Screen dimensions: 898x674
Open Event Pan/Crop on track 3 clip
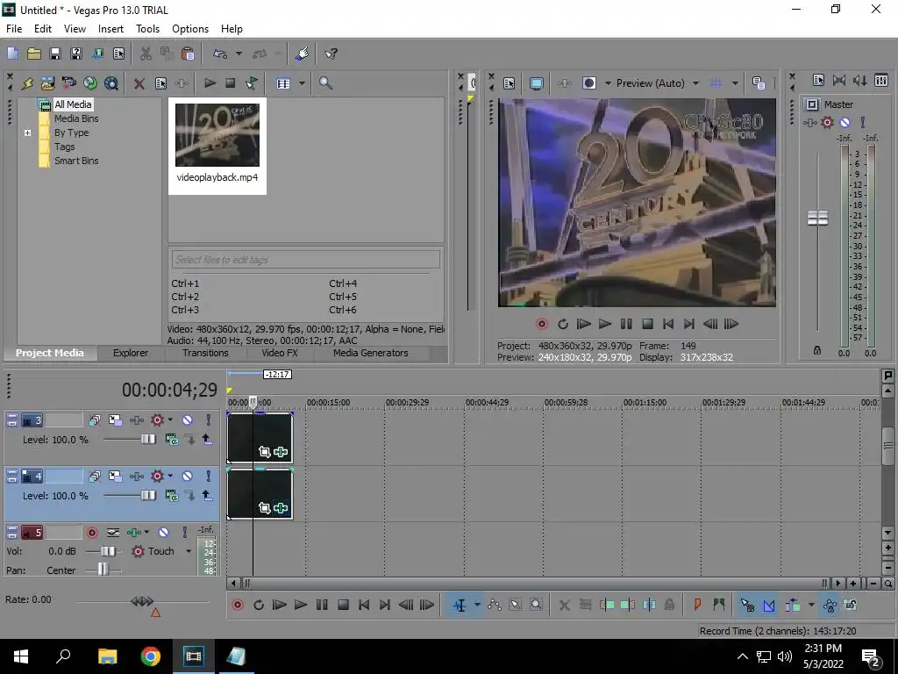(264, 452)
